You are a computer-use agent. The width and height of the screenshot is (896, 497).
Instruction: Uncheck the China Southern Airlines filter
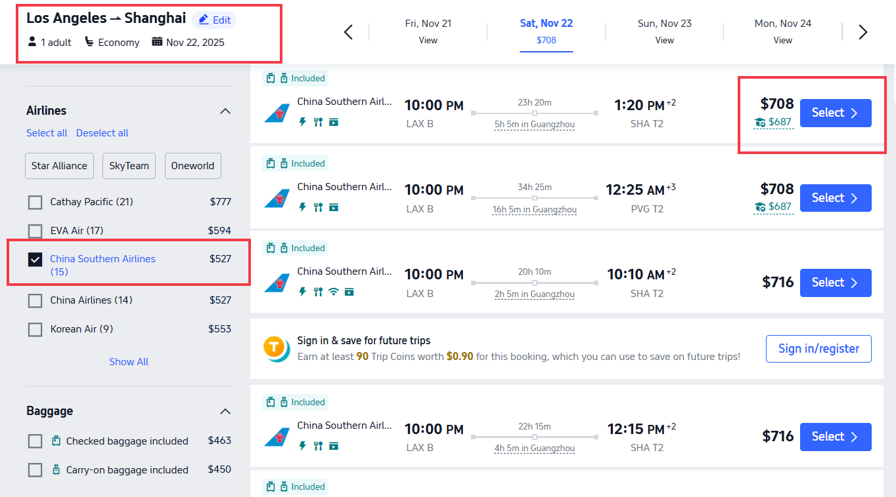pyautogui.click(x=35, y=258)
